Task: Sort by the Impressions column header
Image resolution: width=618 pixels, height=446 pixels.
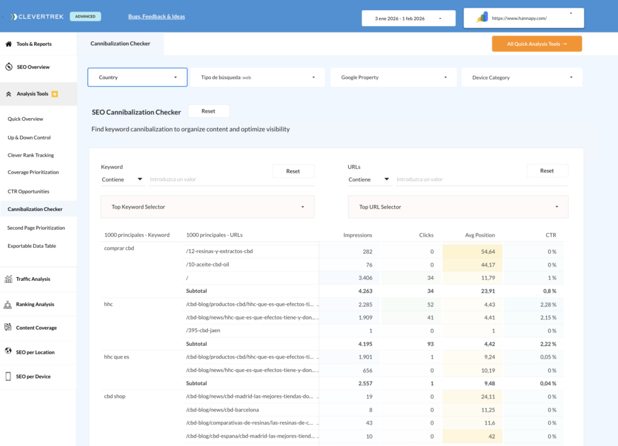Action: click(357, 235)
